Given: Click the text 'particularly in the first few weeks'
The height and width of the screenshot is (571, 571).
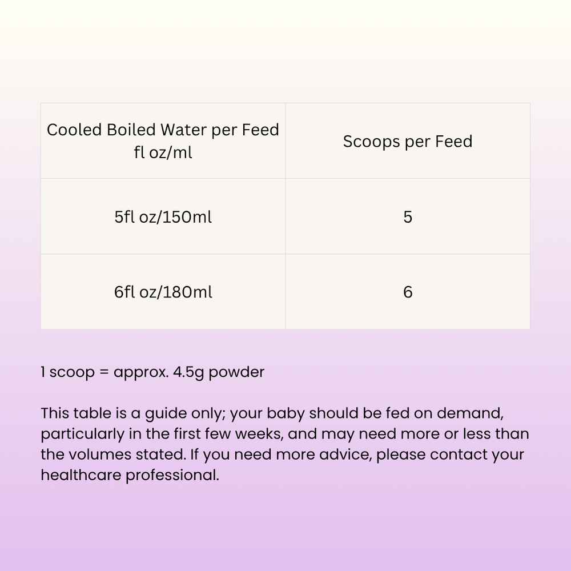Looking at the screenshot, I should point(162,434).
